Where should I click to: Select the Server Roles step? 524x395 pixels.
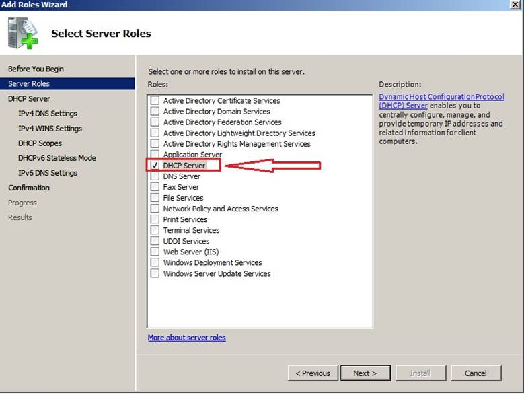click(67, 83)
